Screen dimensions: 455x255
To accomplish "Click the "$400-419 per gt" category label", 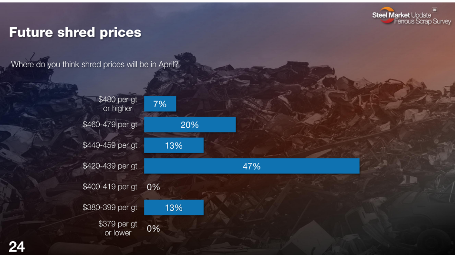I will pos(110,187).
